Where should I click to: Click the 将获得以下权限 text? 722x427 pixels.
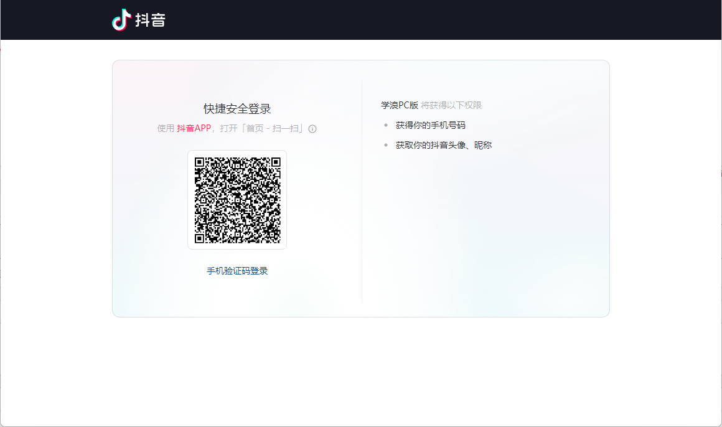pyautogui.click(x=451, y=105)
